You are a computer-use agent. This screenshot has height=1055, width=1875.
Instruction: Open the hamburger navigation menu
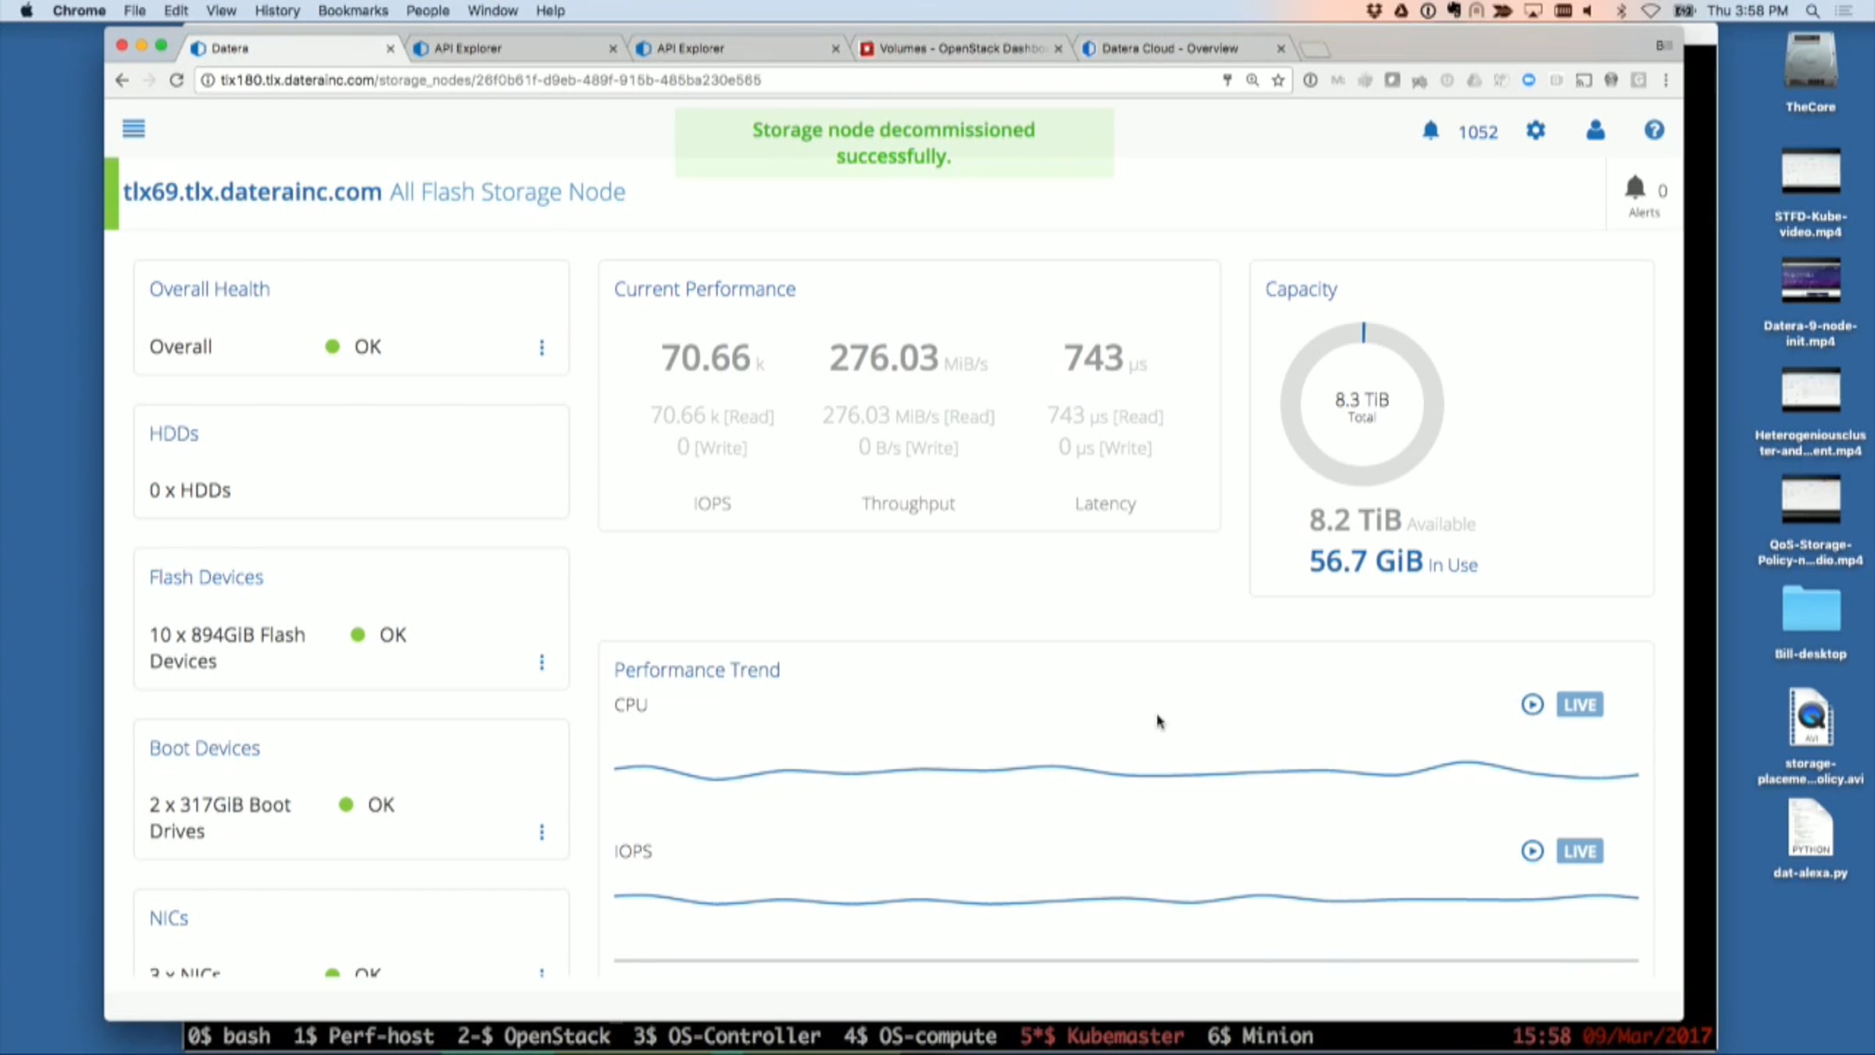point(134,129)
